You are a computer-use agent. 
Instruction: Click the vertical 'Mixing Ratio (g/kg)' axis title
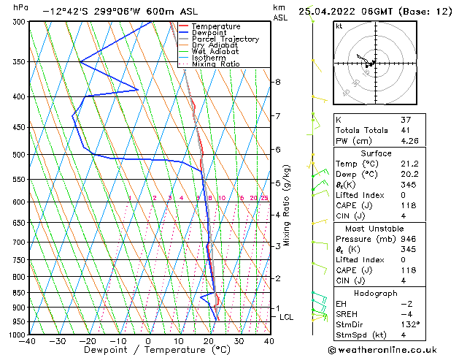click(x=286, y=205)
